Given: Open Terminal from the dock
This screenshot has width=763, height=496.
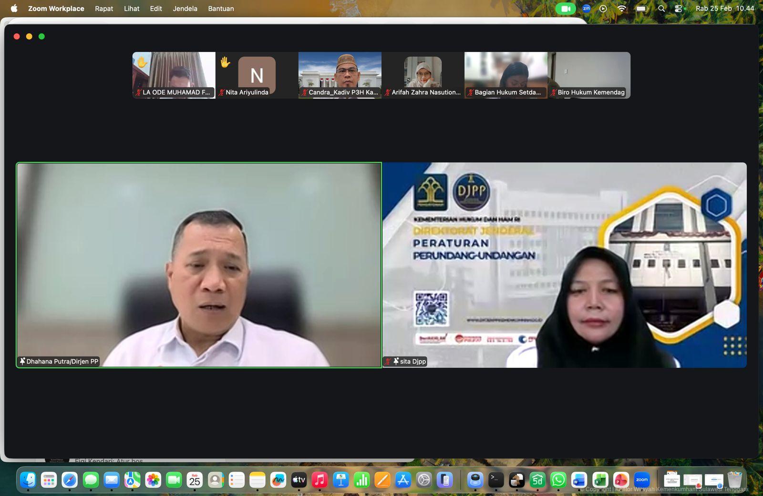Looking at the screenshot, I should click(496, 480).
